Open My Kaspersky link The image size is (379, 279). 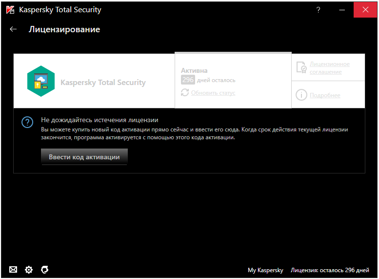coord(265,270)
